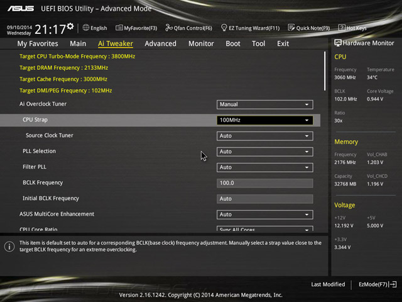Open the Filter PLL dropdown
This screenshot has height=302, width=402.
coord(265,167)
